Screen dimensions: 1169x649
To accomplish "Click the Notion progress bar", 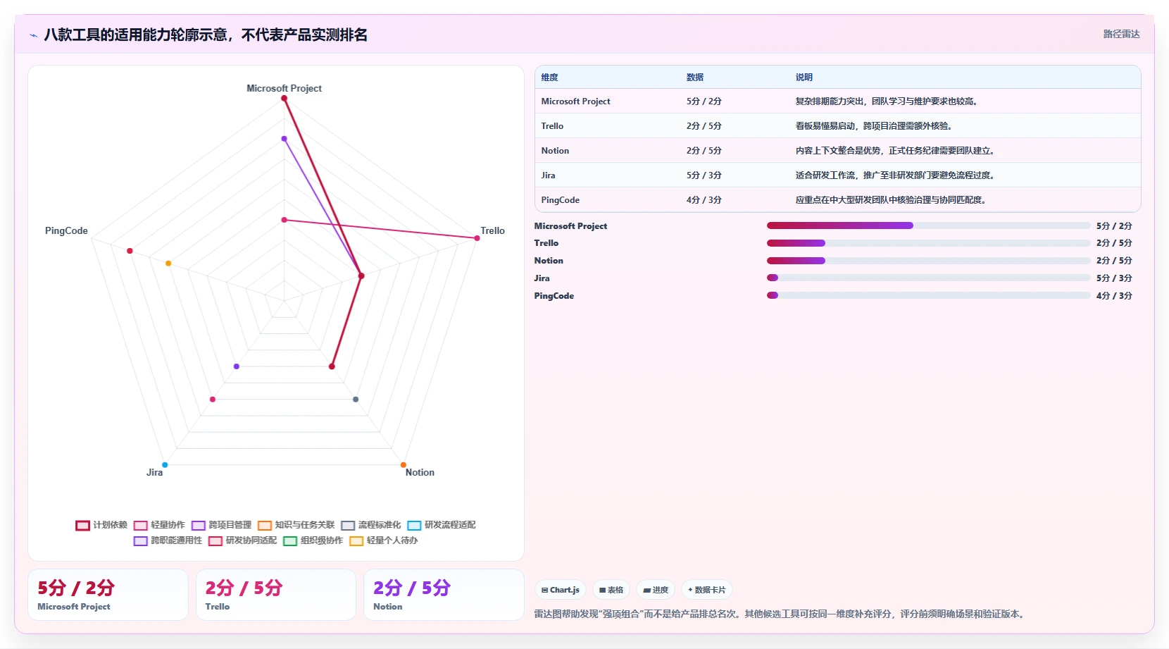I will tap(928, 261).
